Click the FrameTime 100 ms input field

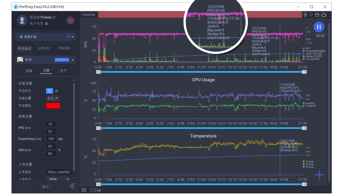point(51,139)
